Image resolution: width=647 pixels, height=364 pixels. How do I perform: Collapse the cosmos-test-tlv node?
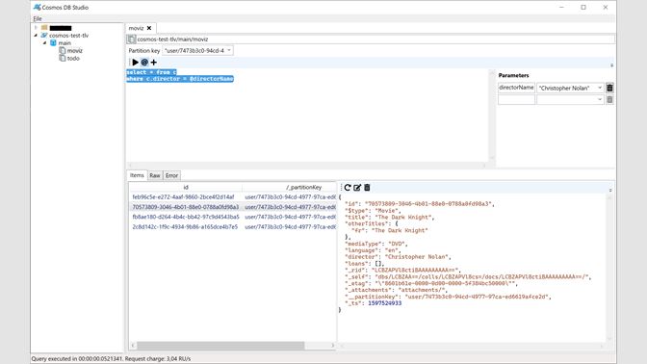pos(36,36)
